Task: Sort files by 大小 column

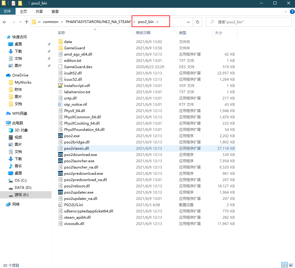Action: [x=219, y=33]
